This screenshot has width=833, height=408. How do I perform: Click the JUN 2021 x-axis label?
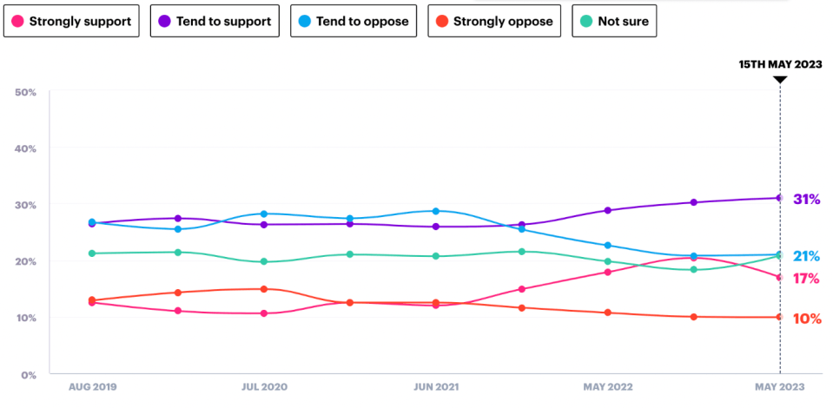tap(435, 386)
